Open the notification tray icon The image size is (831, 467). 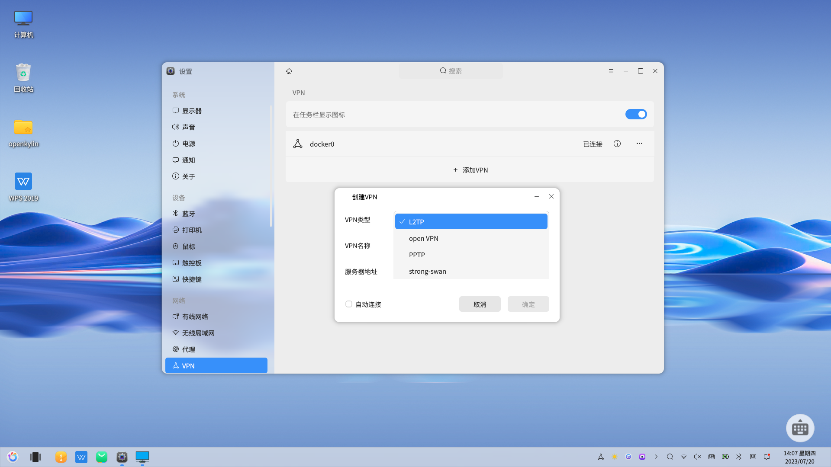pos(767,457)
